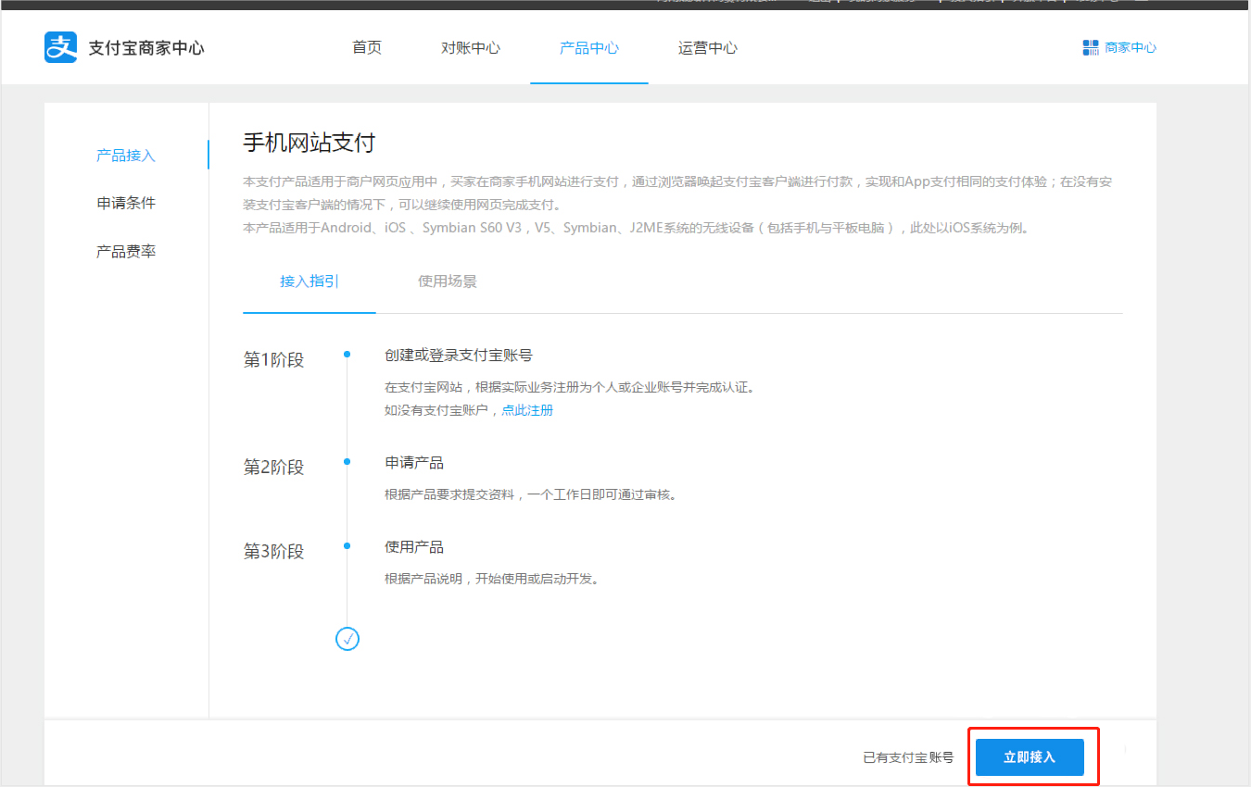Click the 点此注册 registration link
Image resolution: width=1251 pixels, height=787 pixels.
(527, 410)
